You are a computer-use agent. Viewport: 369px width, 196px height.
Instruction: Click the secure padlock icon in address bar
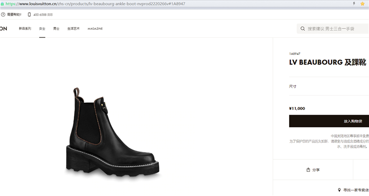(2, 4)
